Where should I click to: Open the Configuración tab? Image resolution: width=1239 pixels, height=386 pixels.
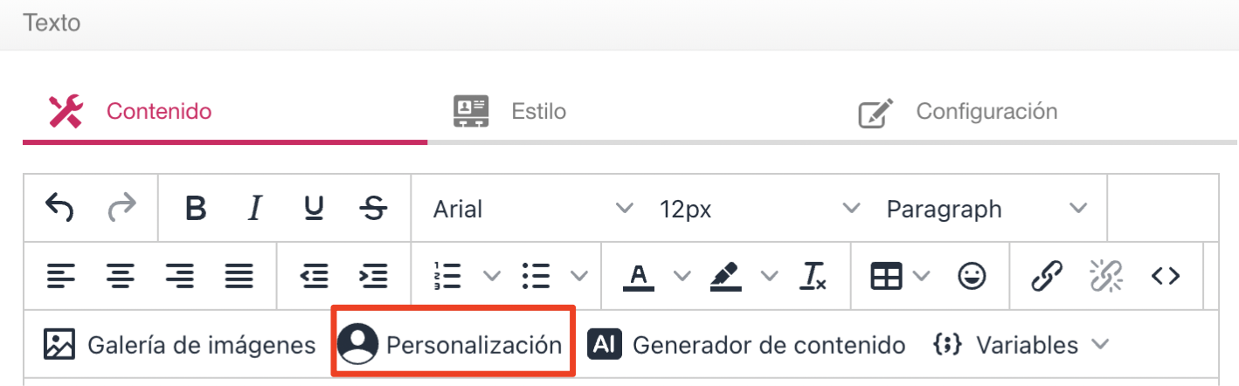coord(958,112)
